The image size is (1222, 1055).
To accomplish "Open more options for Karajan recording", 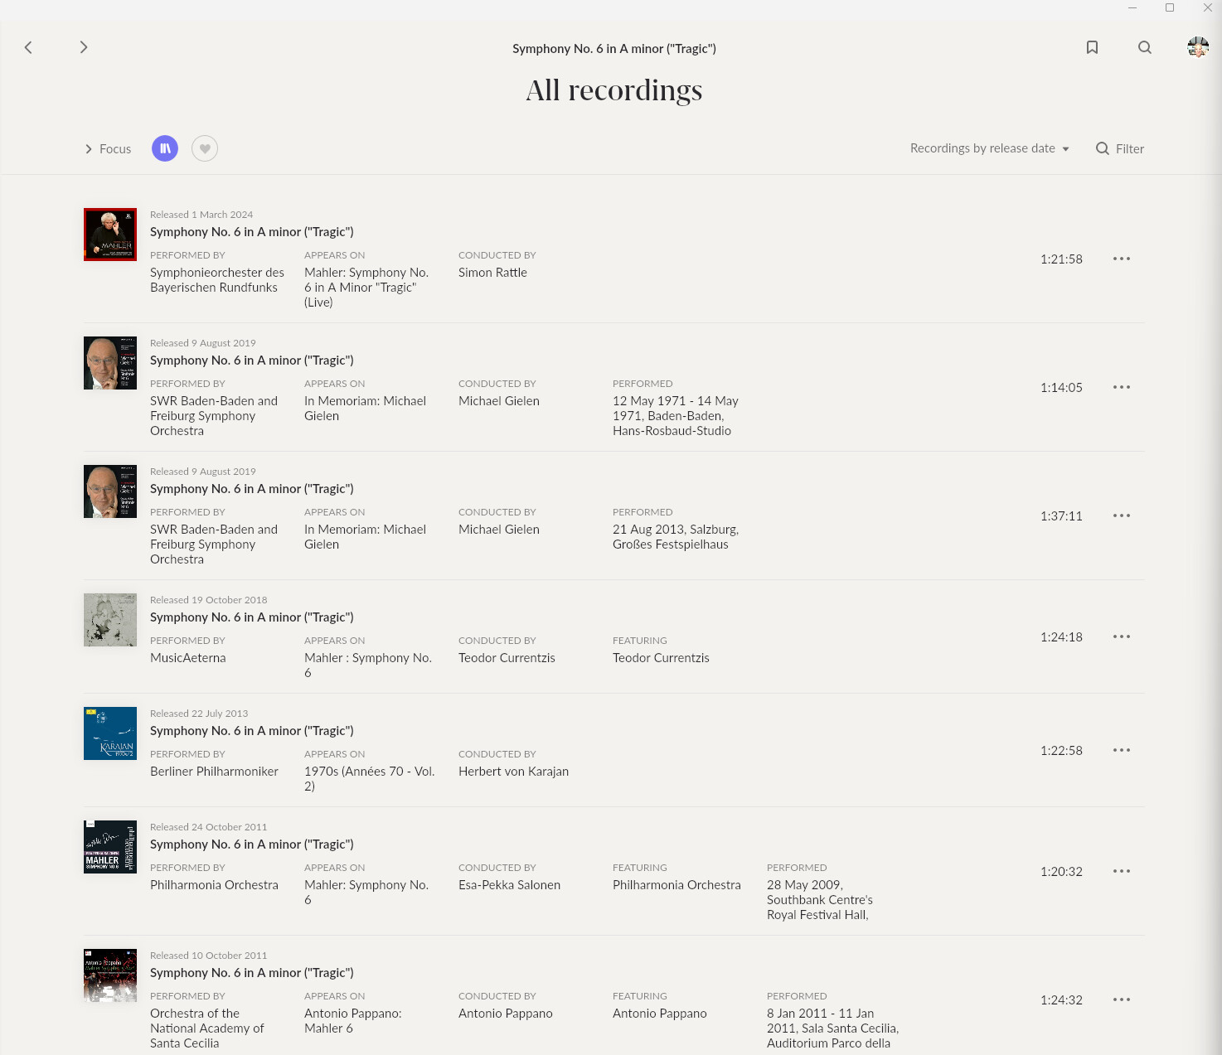I will tap(1122, 750).
